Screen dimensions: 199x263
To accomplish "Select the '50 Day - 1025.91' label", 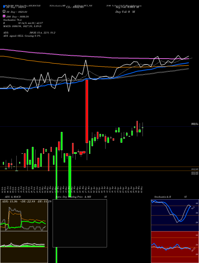I will (x=16, y=12).
